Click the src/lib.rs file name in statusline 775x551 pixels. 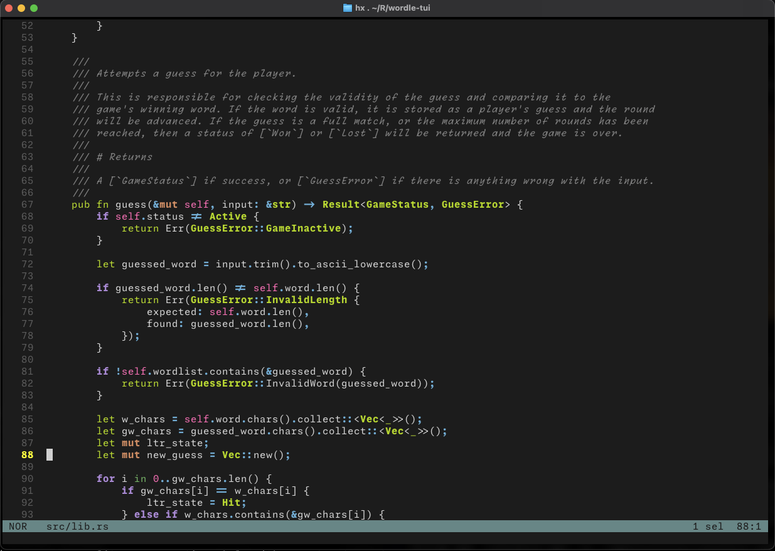pos(77,527)
